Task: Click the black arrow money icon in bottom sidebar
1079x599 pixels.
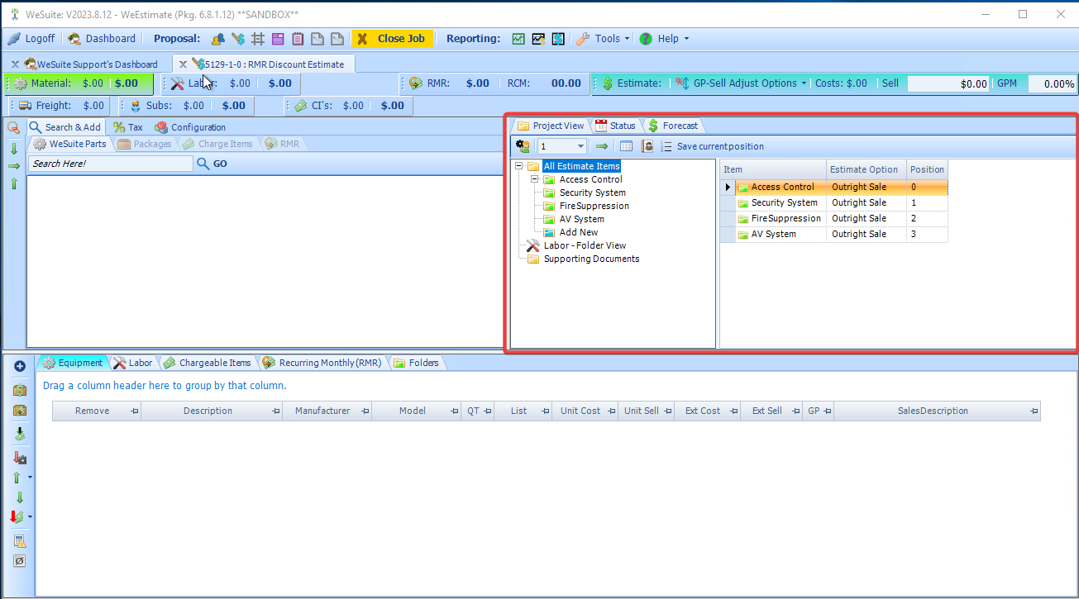Action: pos(20,434)
